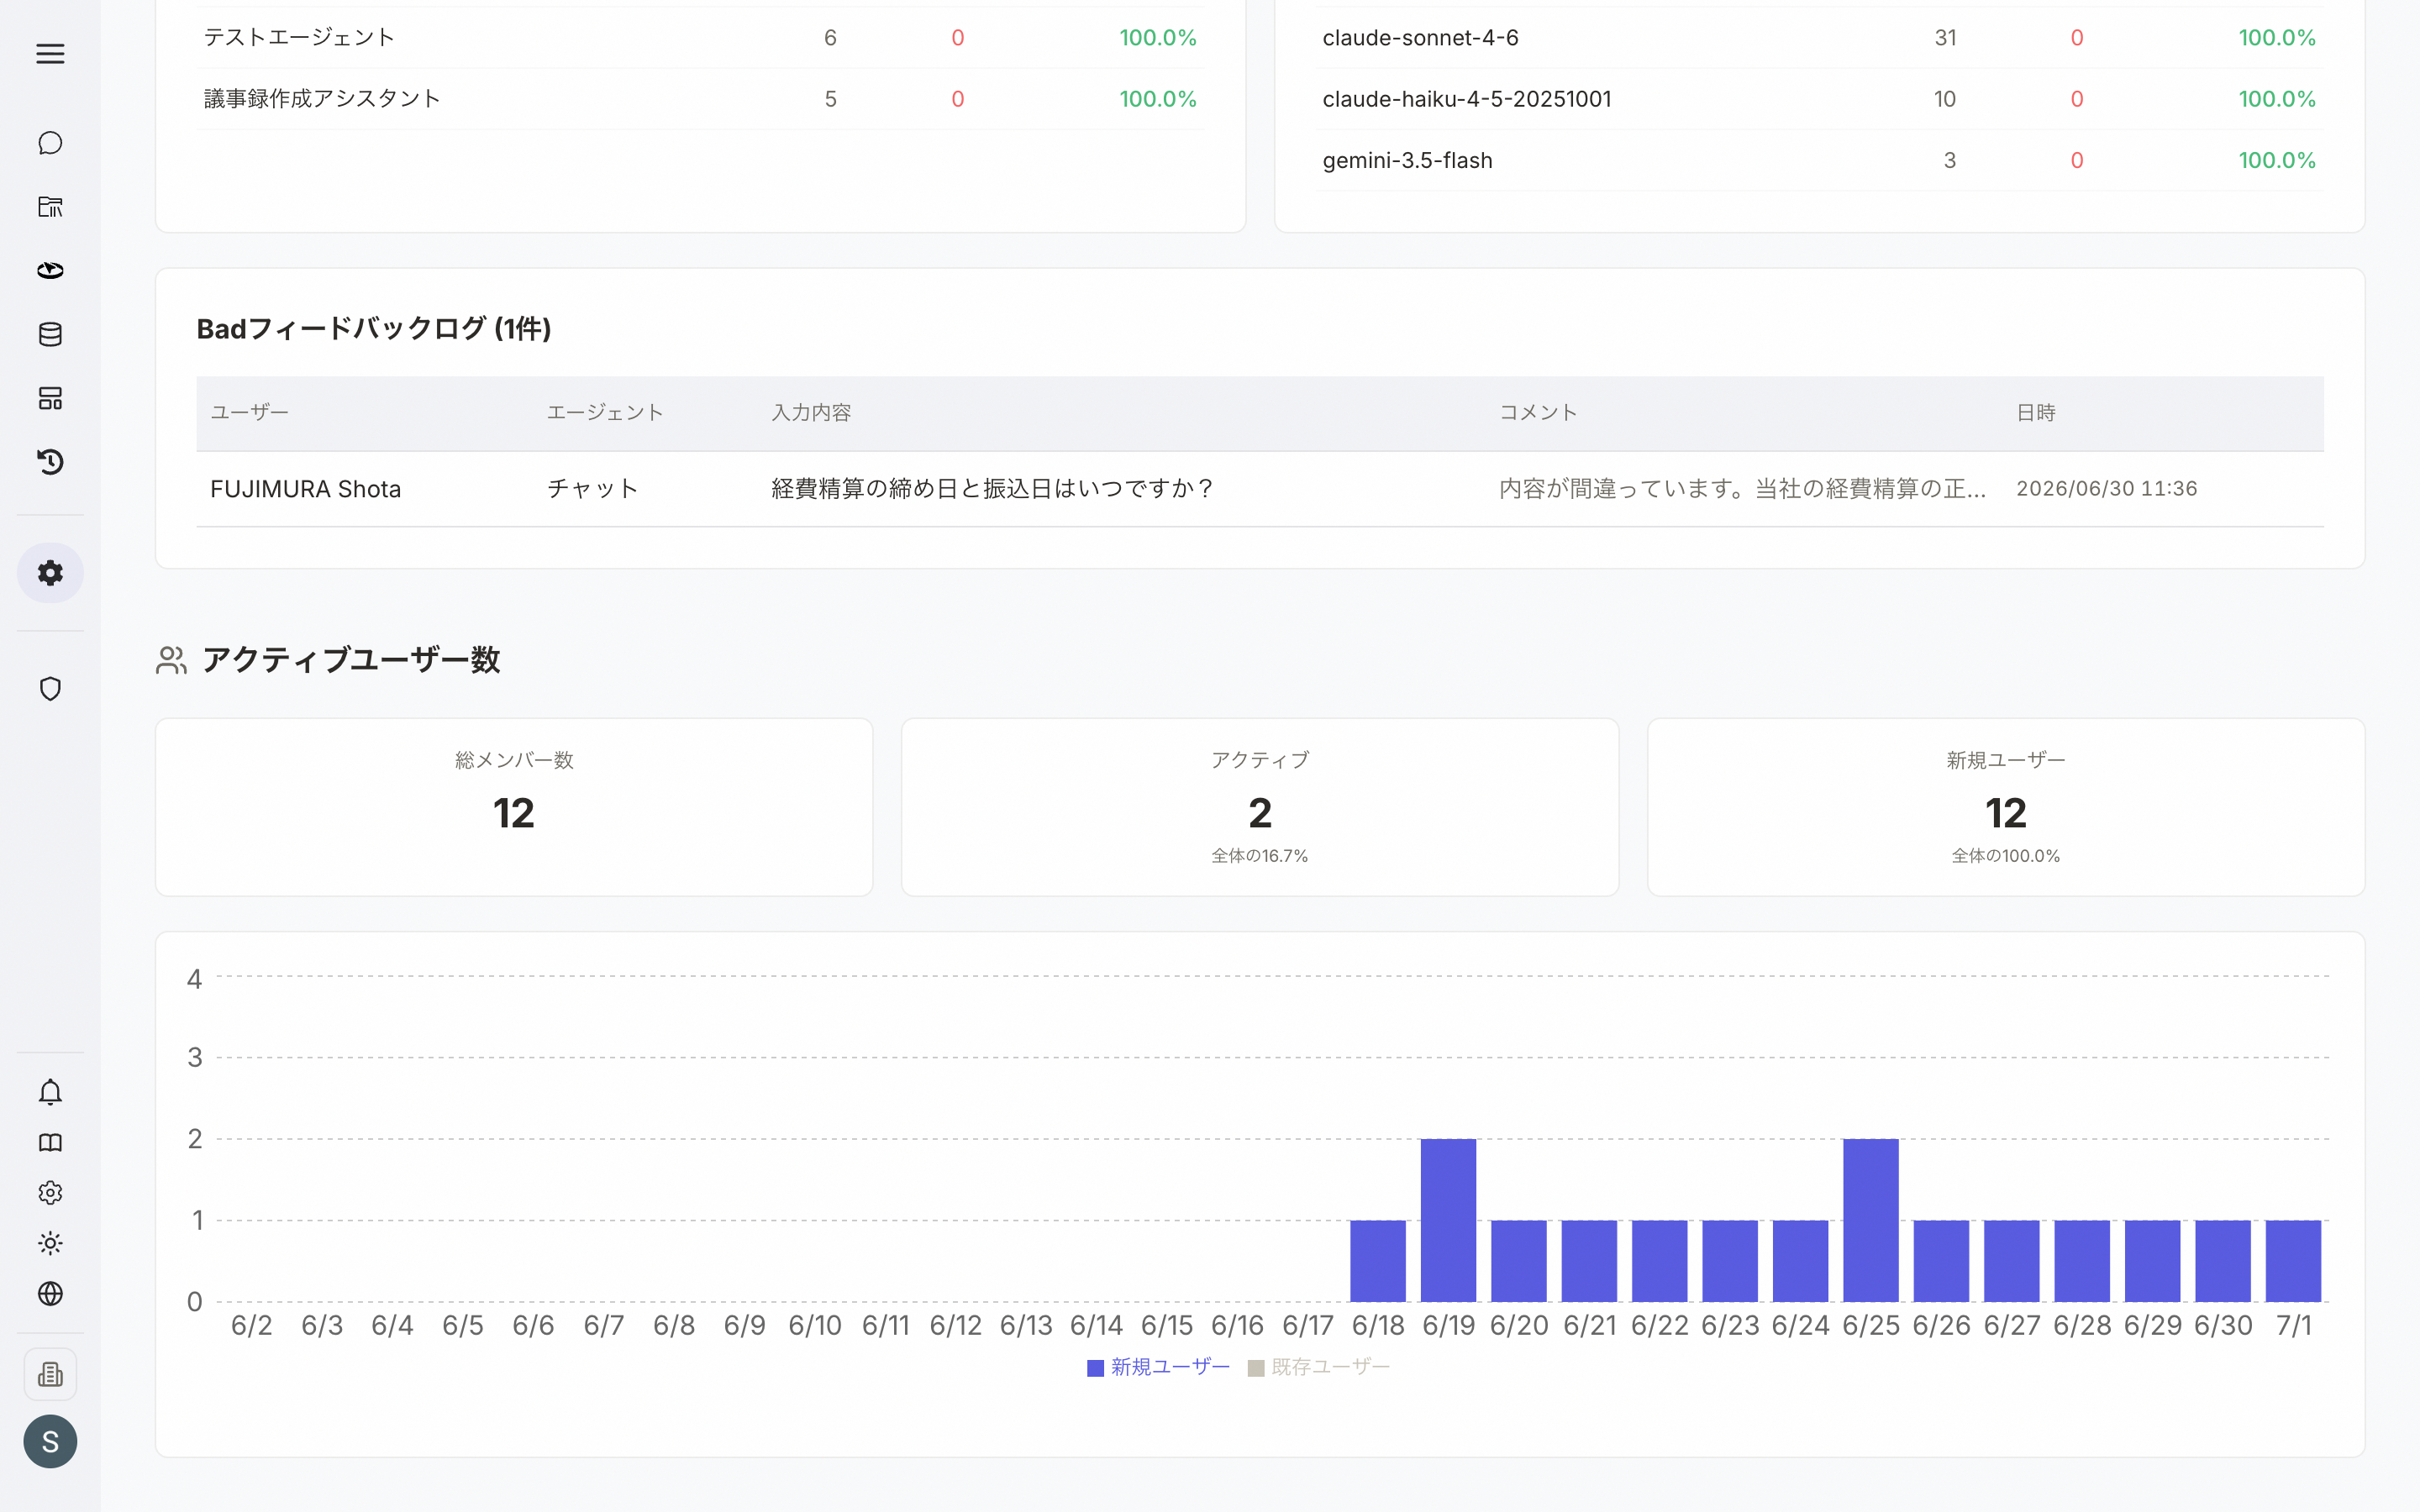This screenshot has height=1512, width=2420.
Task: Click the 6/25 bar in the chart
Action: click(1871, 1220)
